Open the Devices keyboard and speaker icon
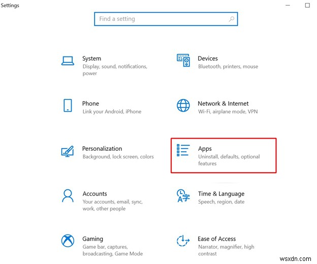Image resolution: width=317 pixels, height=264 pixels. coord(183,60)
